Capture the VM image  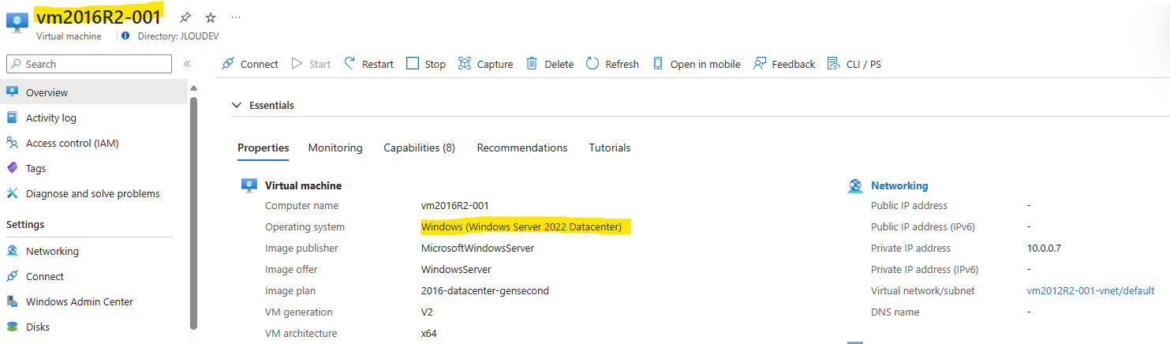[x=485, y=64]
